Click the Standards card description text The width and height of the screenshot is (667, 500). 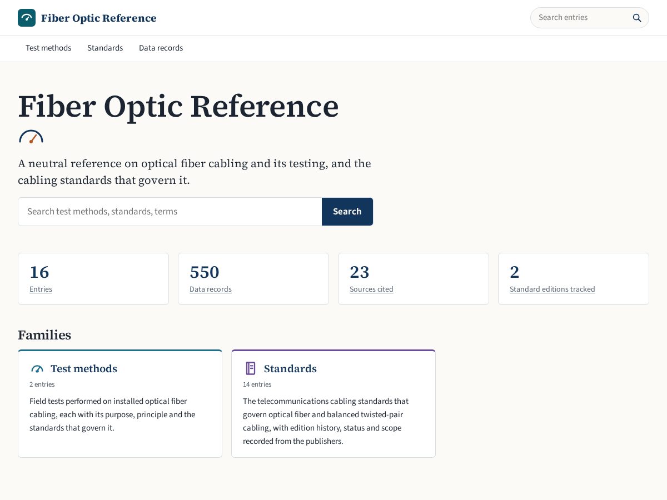pos(326,421)
